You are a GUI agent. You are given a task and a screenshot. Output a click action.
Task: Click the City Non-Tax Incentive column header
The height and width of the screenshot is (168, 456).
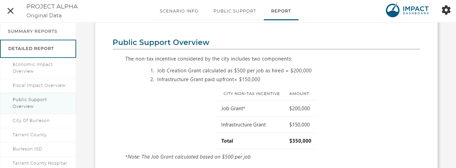252,94
